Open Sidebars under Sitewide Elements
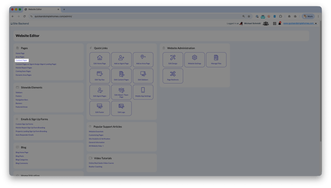331x188 pixels. coord(19,93)
